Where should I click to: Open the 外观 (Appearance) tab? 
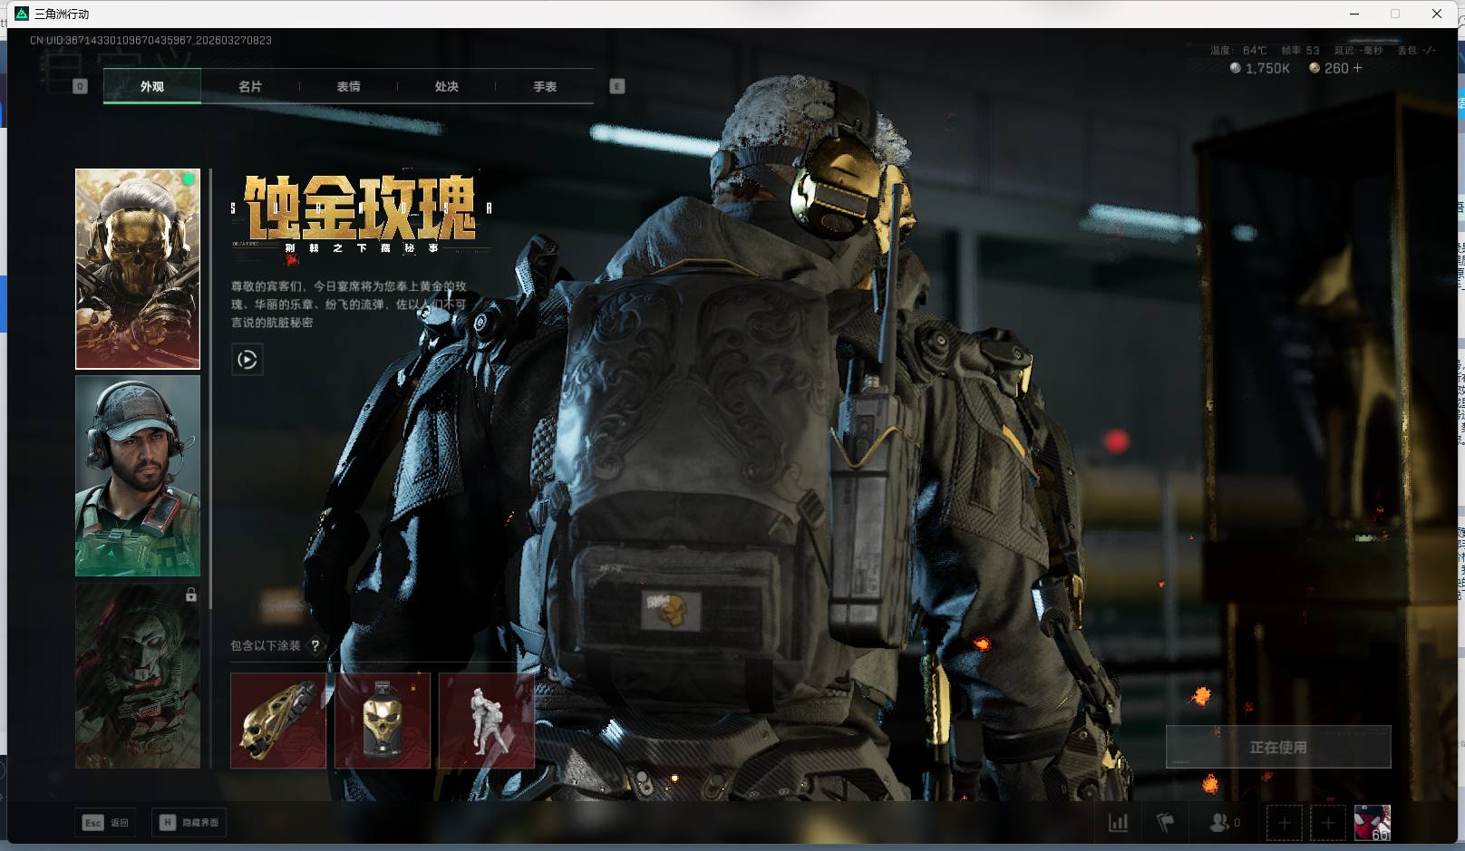[152, 86]
